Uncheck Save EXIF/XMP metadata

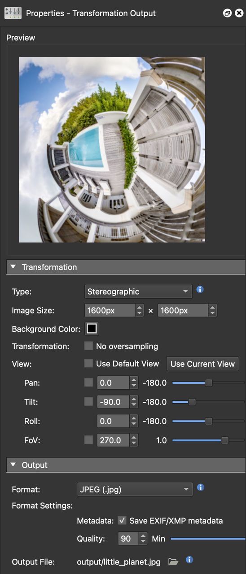[122, 521]
